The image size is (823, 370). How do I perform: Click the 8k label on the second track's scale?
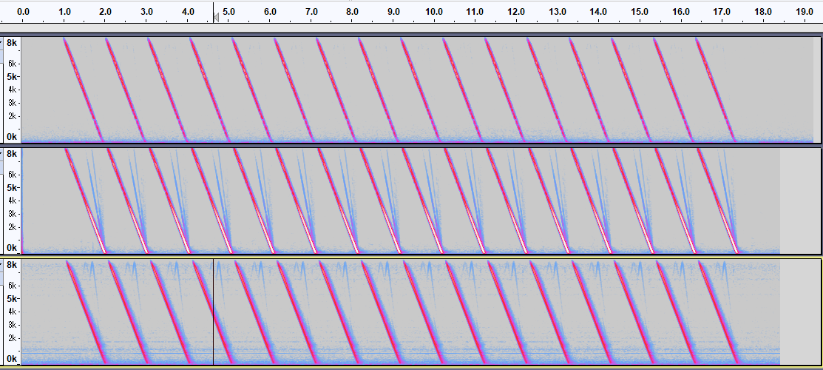(12, 153)
